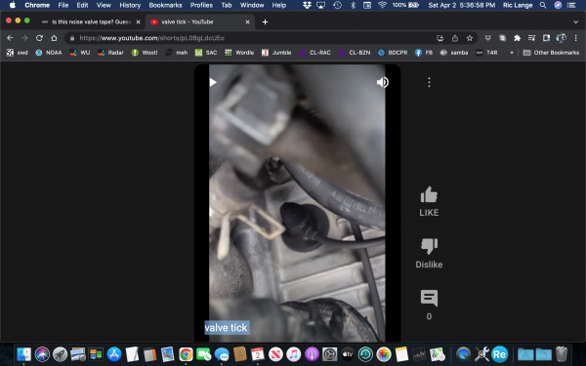This screenshot has width=586, height=366.
Task: Open the samba bookmark
Action: (454, 53)
